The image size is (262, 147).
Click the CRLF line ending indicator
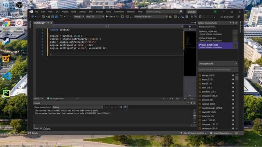tap(192, 98)
